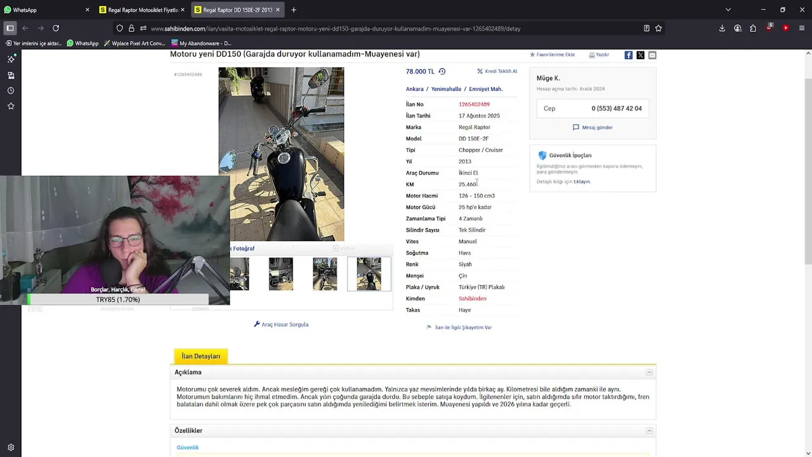Open the new tab plus button
The height and width of the screenshot is (457, 812).
pos(293,10)
